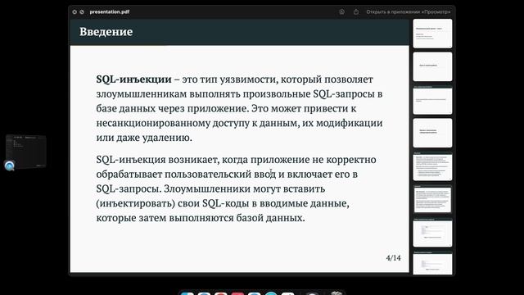
Task: Switch to the Stage Manager window thumbnail
Action: pos(25,151)
